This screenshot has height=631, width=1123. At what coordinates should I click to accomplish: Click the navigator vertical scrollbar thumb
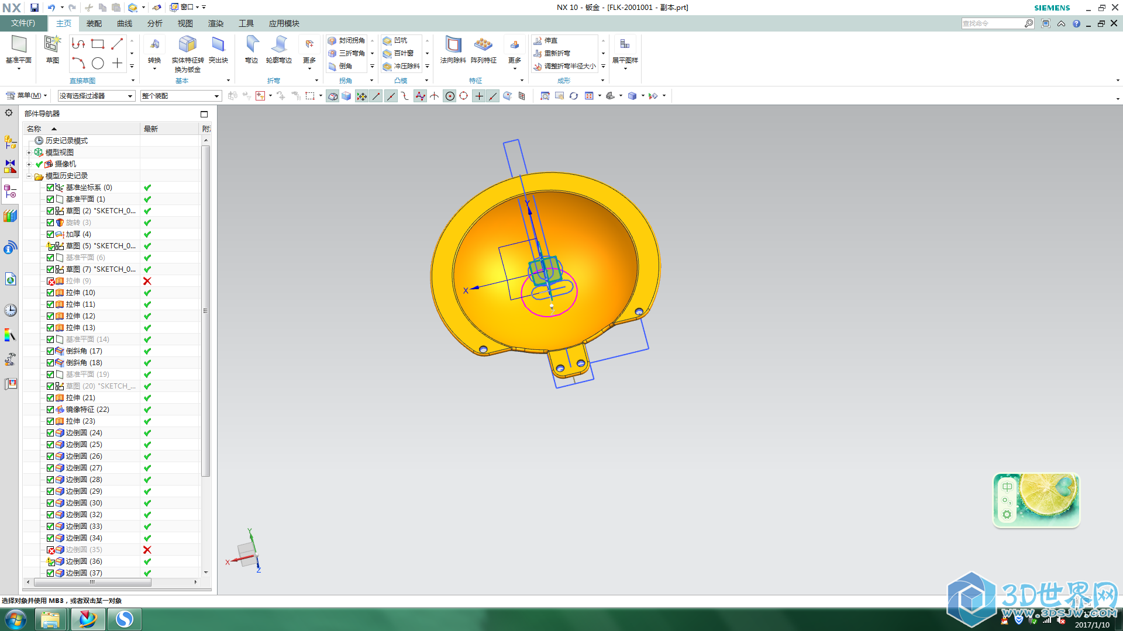[x=205, y=311]
